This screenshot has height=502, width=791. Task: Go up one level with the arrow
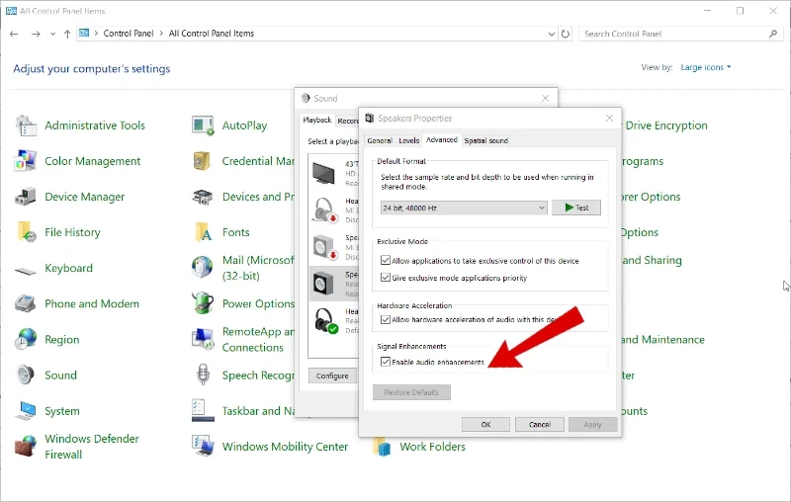click(67, 34)
